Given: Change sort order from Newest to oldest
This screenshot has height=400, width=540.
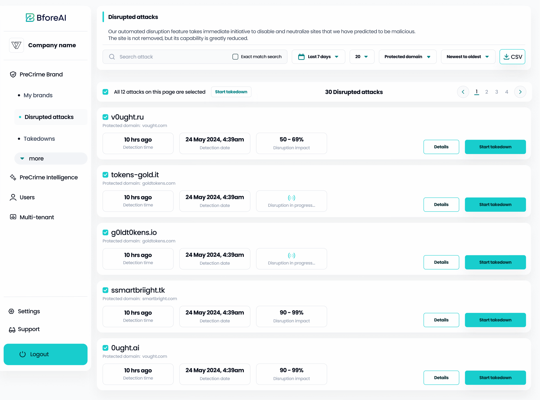Looking at the screenshot, I should pos(468,57).
